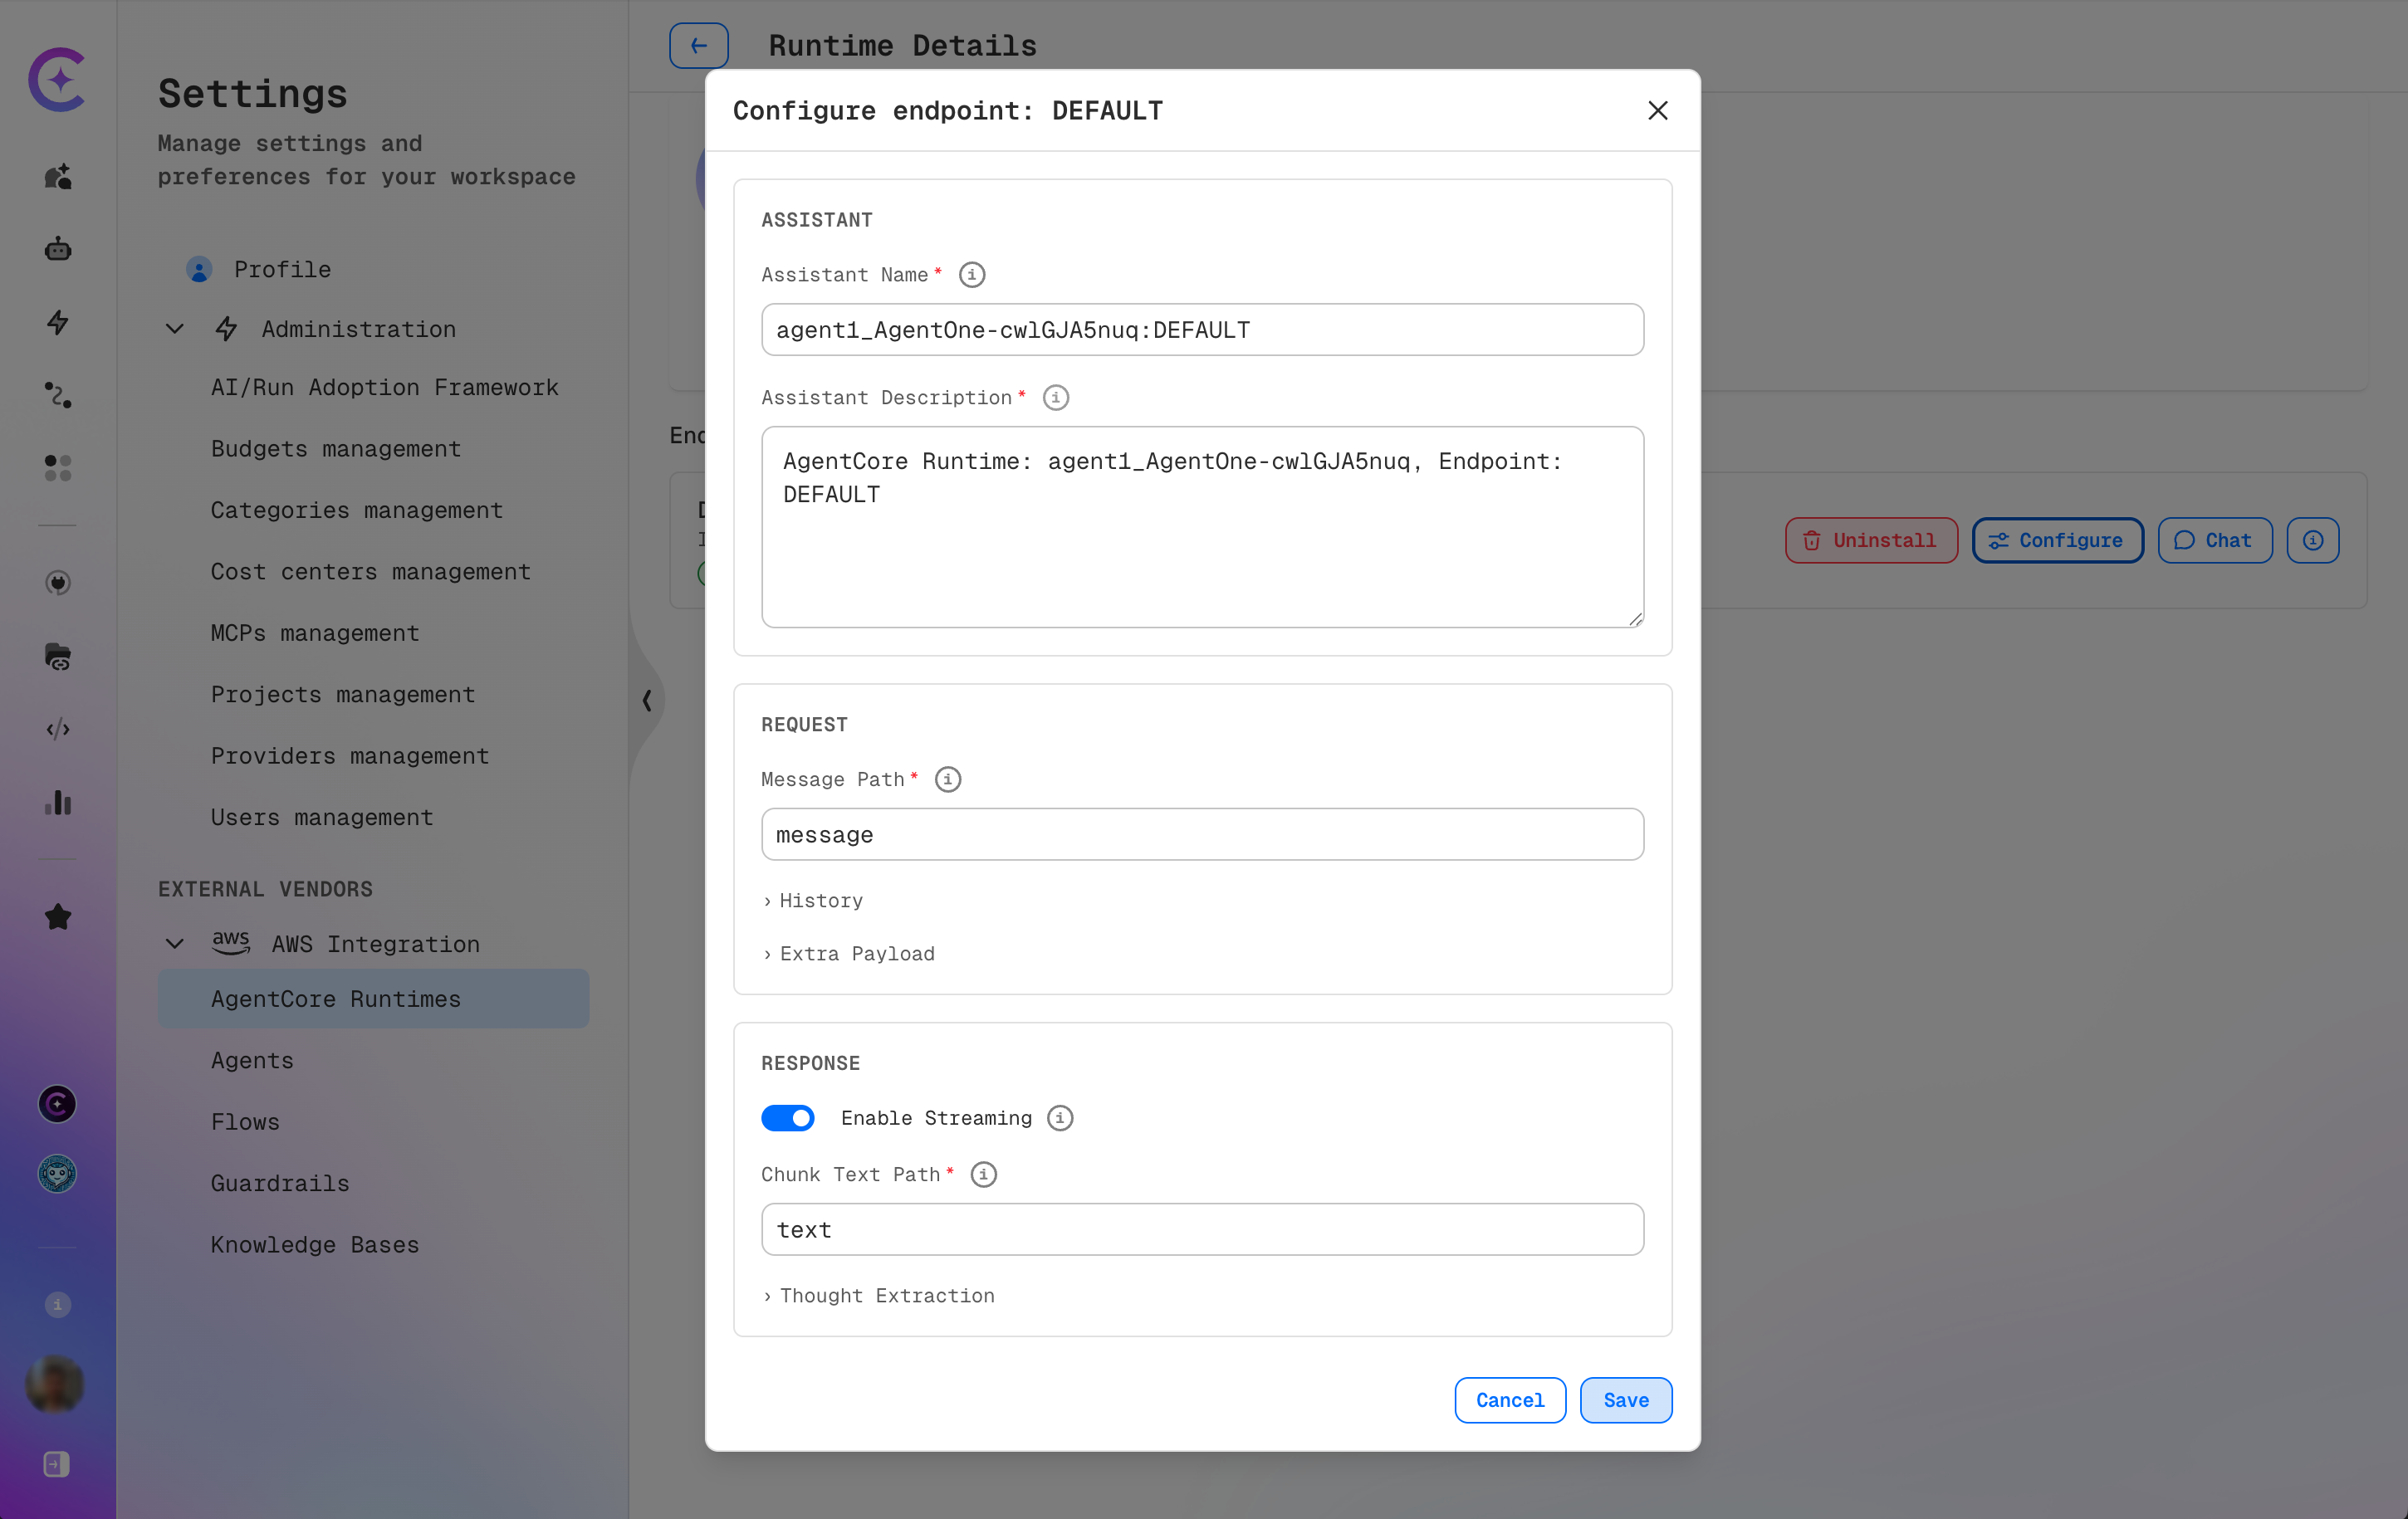
Task: Collapse the Administration tree group
Action: (175, 329)
